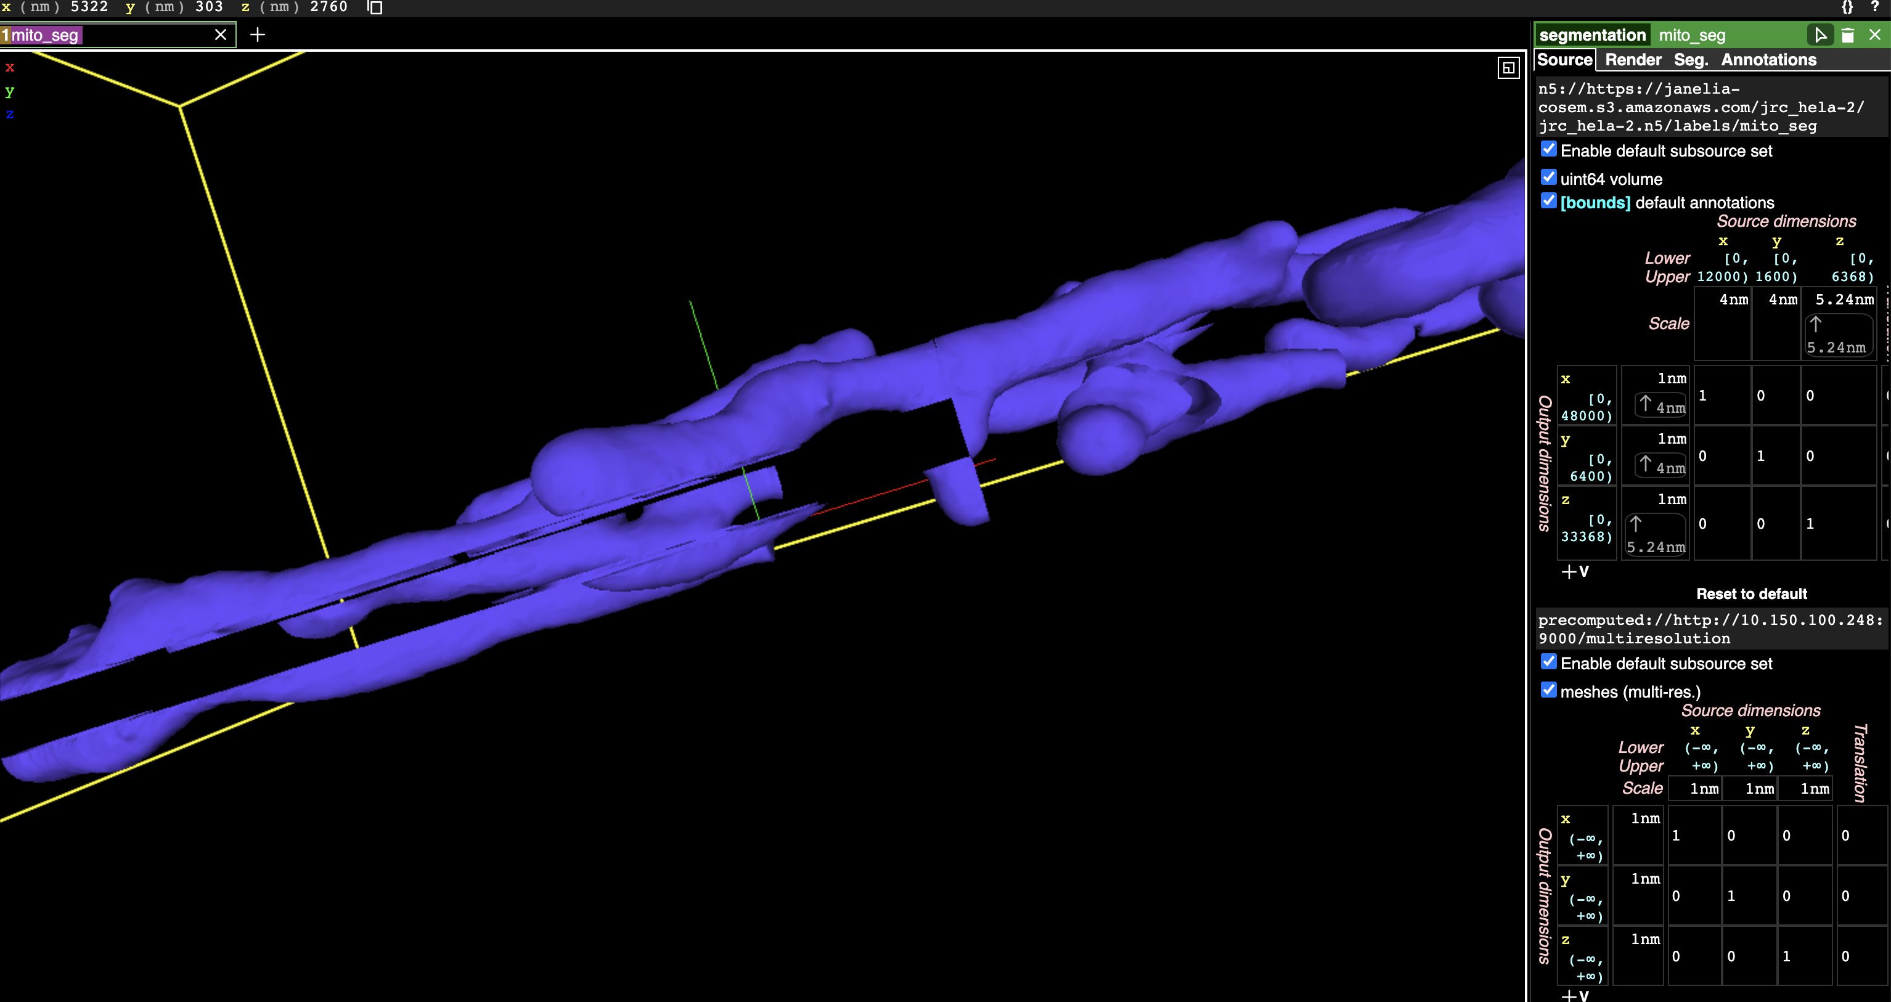The width and height of the screenshot is (1891, 1002).
Task: Delete the mito_seg layer via trash icon
Action: coord(1848,35)
